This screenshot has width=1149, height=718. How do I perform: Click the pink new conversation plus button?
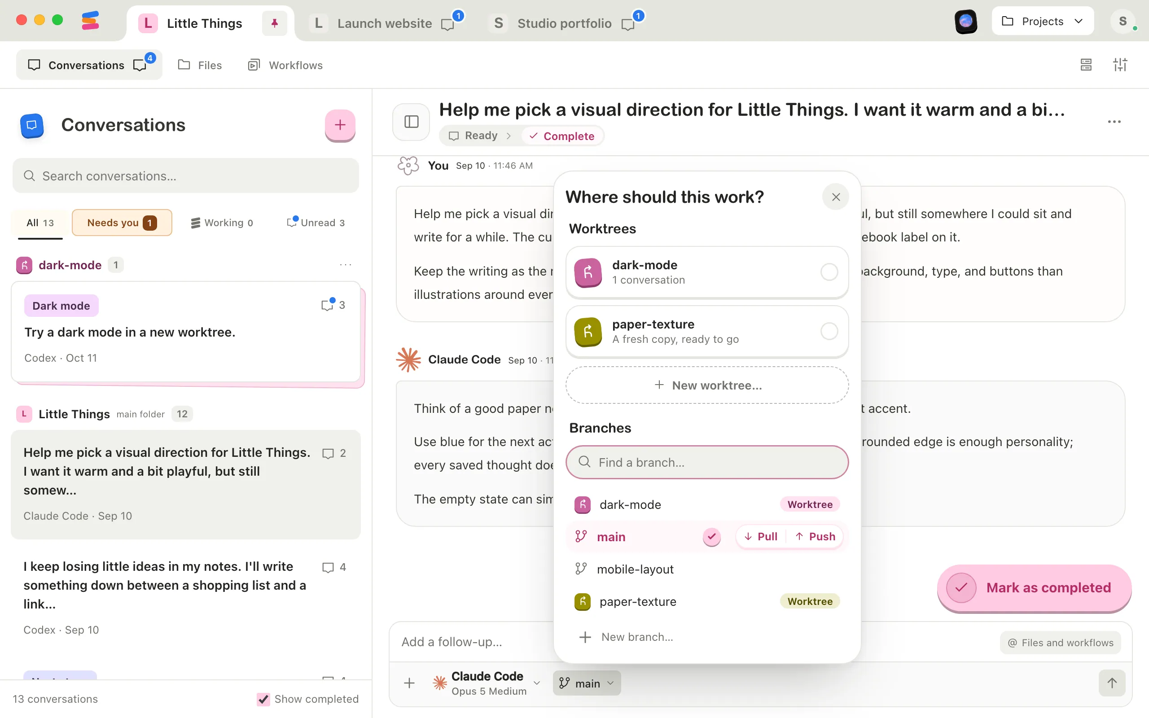click(x=340, y=125)
